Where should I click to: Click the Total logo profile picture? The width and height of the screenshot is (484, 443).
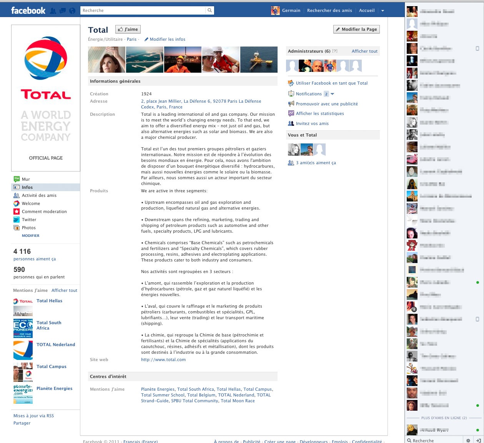click(46, 98)
